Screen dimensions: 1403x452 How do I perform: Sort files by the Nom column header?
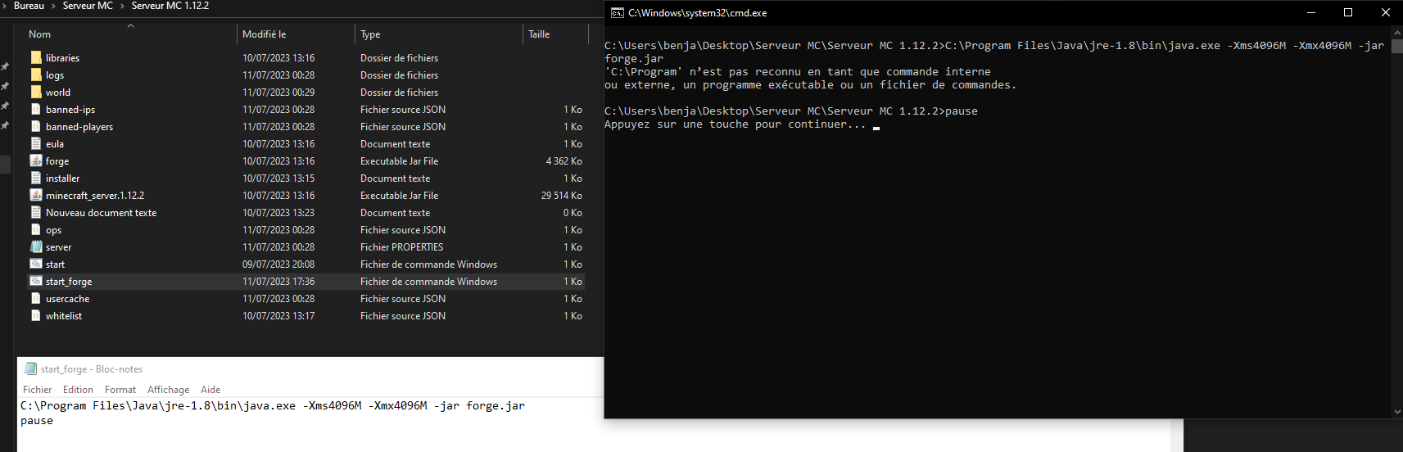pos(39,34)
